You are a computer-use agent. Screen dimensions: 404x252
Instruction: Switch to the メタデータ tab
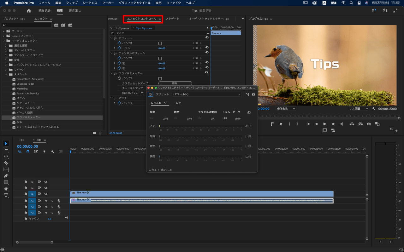click(x=172, y=19)
